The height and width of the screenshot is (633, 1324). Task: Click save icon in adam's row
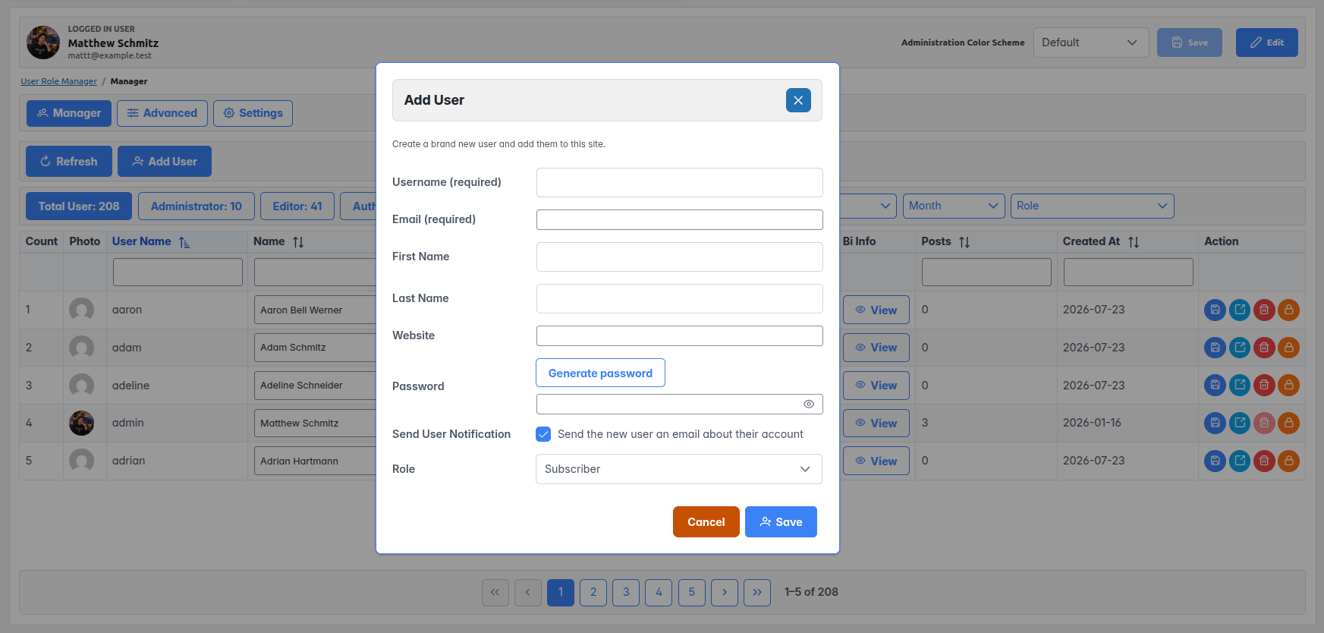[1215, 348]
